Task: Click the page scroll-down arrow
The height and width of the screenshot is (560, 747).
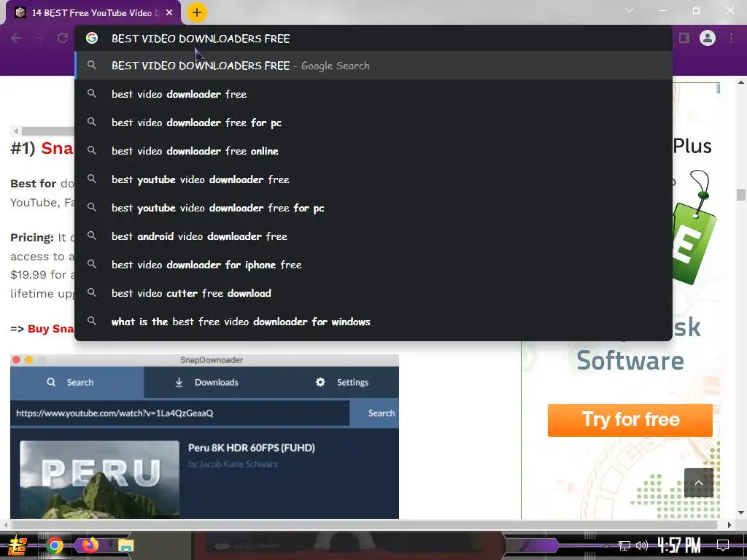Action: pyautogui.click(x=741, y=513)
